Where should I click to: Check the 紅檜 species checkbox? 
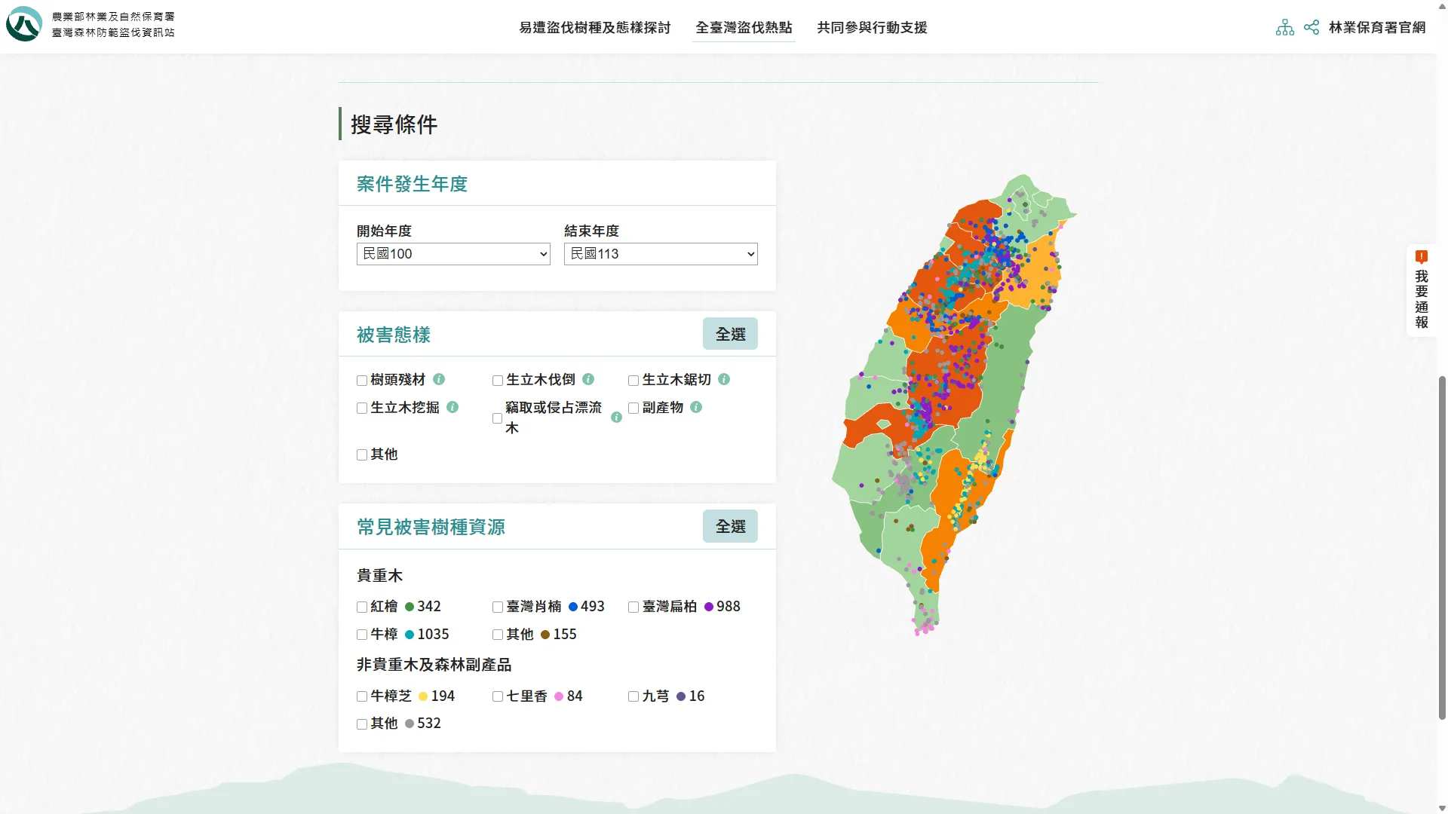coord(361,607)
